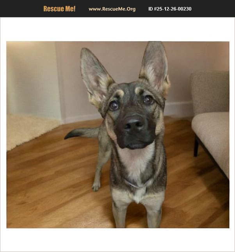Click the chair's dark wooden leg
235x252 pixels.
point(196,146)
